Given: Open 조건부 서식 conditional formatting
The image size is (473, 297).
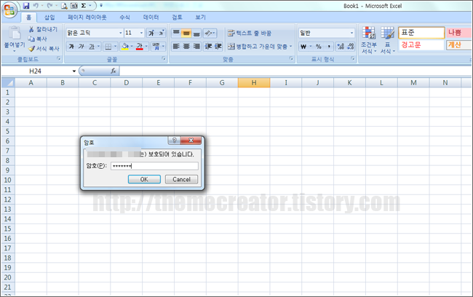Looking at the screenshot, I should click(369, 40).
